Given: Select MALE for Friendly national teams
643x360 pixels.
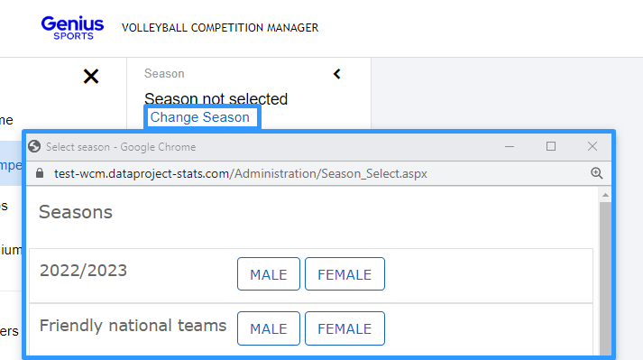Looking at the screenshot, I should (269, 328).
